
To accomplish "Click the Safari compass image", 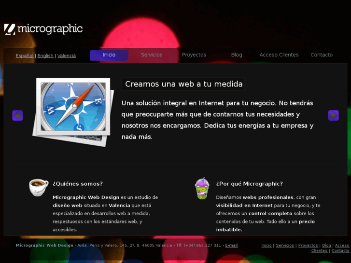I will pos(73,112).
